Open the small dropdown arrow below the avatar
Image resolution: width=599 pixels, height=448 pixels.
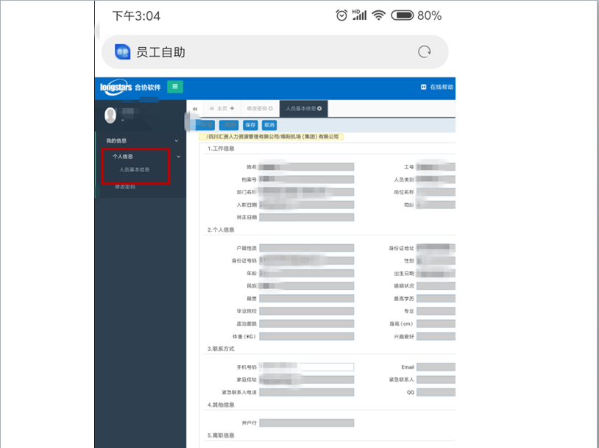pos(123,121)
